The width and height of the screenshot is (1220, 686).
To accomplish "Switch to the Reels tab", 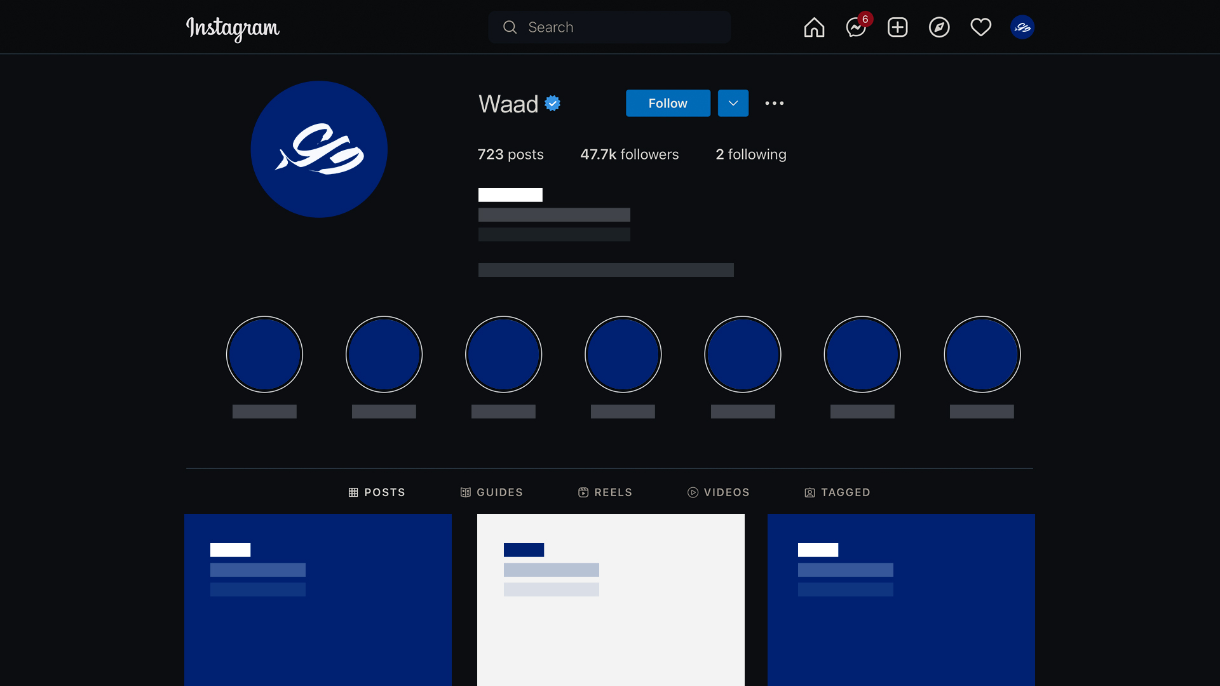I will tap(605, 492).
